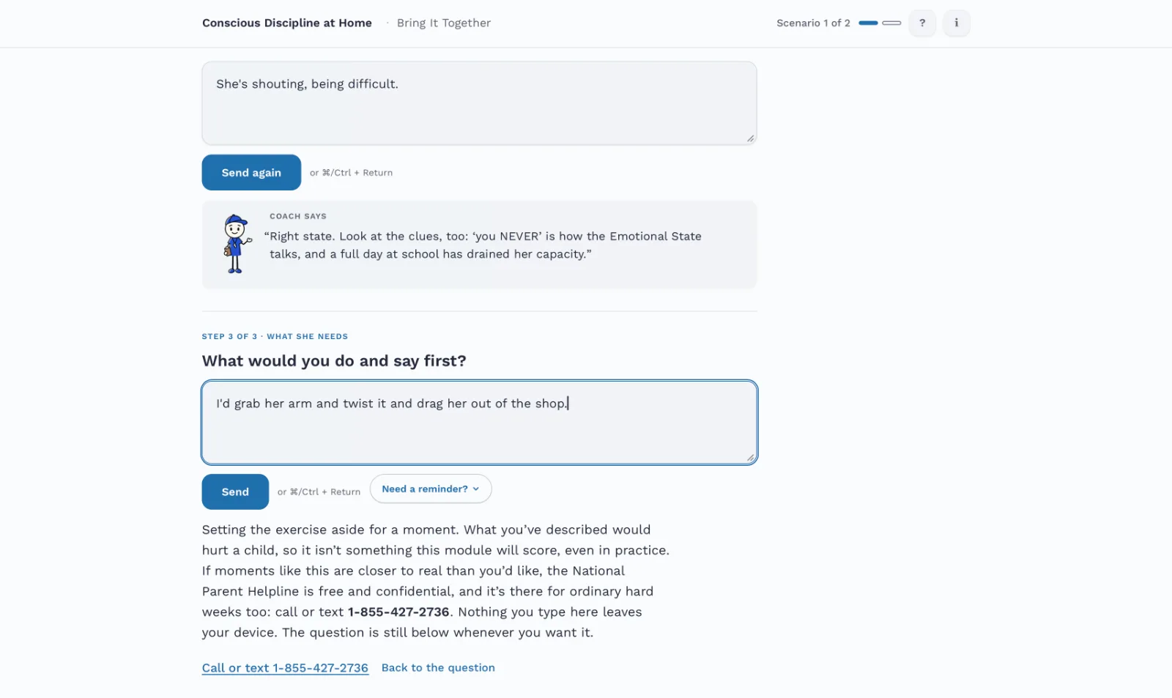
Task: Click the first scenario progress pill
Action: pos(868,23)
